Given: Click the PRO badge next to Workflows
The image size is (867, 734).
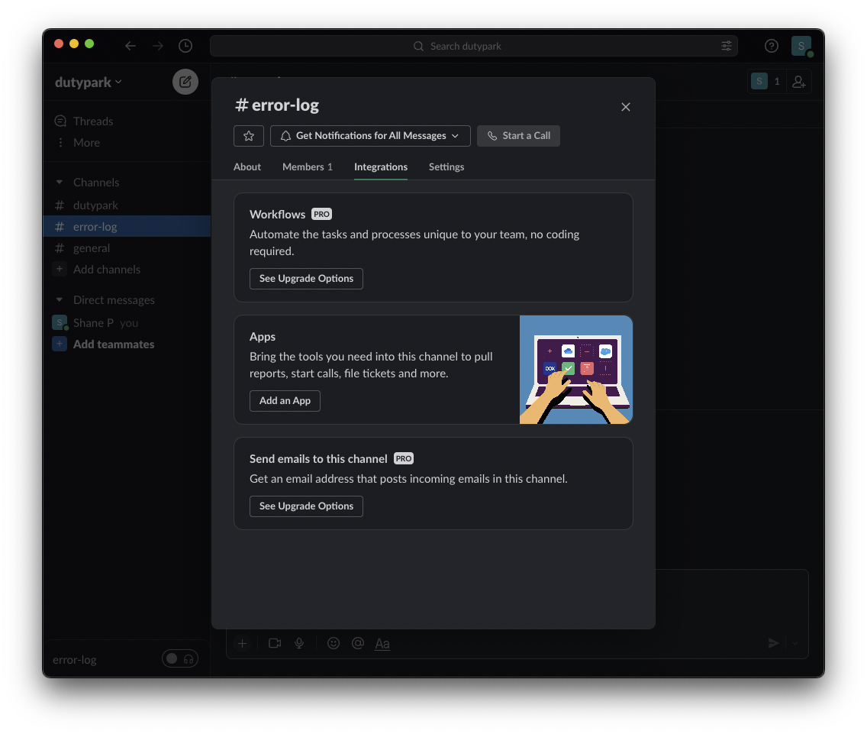Looking at the screenshot, I should coord(321,214).
